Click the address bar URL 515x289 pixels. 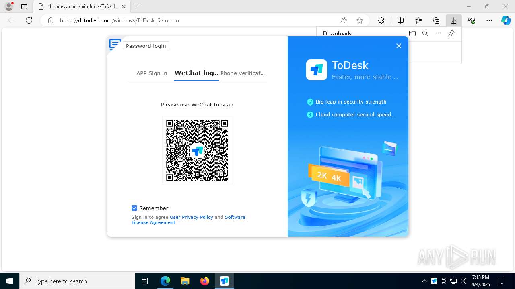coord(120,20)
